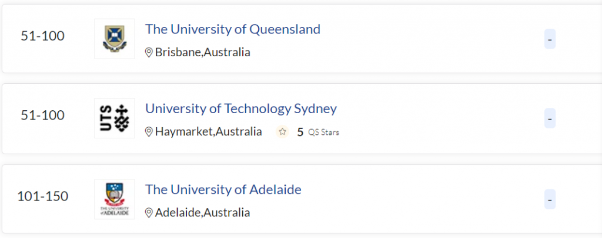
Task: Open the University of Technology Sydney link
Action: (x=240, y=108)
